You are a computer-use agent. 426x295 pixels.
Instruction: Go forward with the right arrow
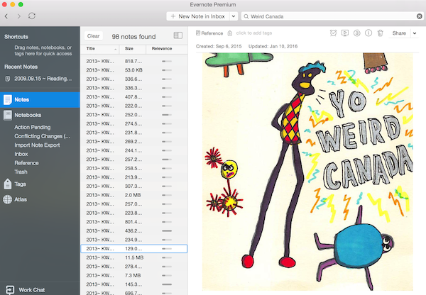point(18,16)
